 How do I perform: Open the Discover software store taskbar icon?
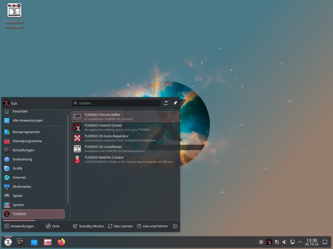click(x=34, y=242)
